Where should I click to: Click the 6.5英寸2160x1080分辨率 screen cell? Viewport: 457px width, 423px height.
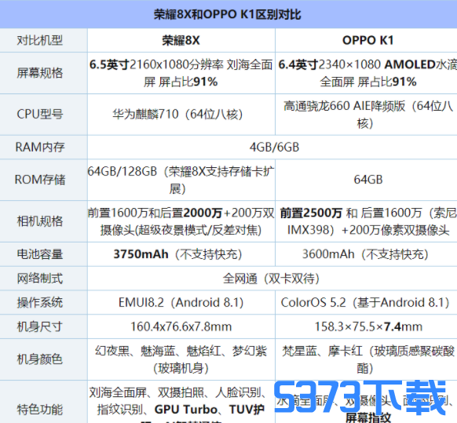coord(181,73)
